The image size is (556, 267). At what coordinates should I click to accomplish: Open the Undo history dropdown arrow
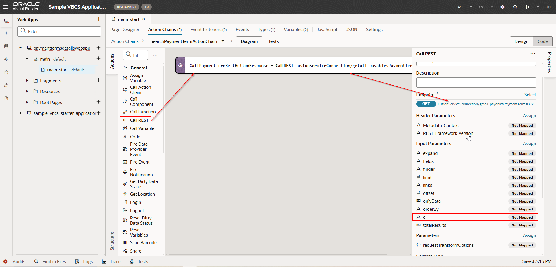(471, 7)
